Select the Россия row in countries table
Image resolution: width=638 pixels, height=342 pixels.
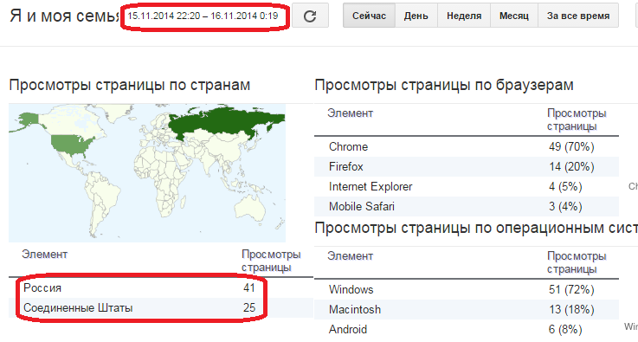click(x=161, y=287)
